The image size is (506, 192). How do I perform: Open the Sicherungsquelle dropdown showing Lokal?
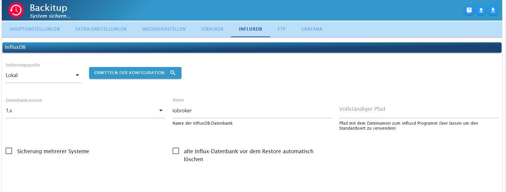click(43, 75)
